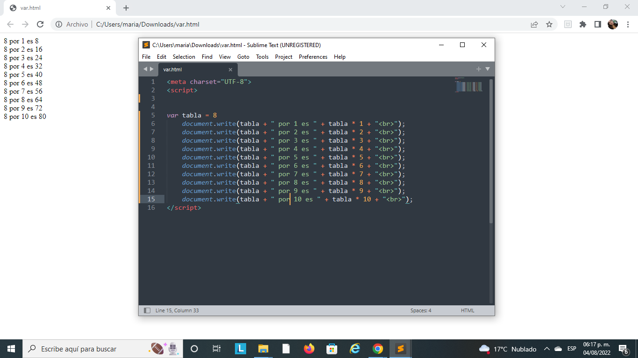Open Chrome tab search chevron

563,7
